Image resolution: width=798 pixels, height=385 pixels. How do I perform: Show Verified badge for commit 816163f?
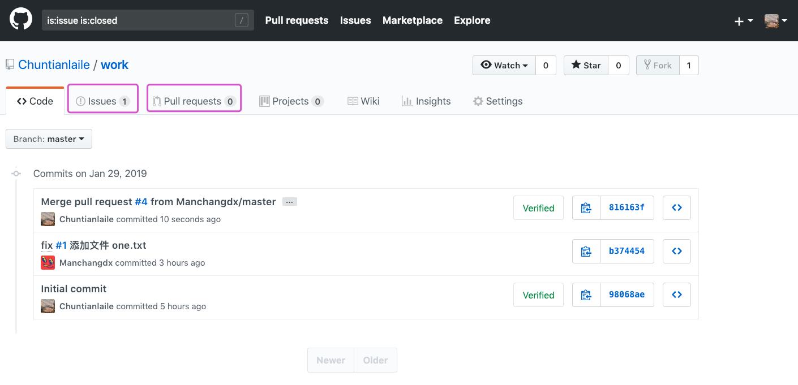pyautogui.click(x=538, y=208)
